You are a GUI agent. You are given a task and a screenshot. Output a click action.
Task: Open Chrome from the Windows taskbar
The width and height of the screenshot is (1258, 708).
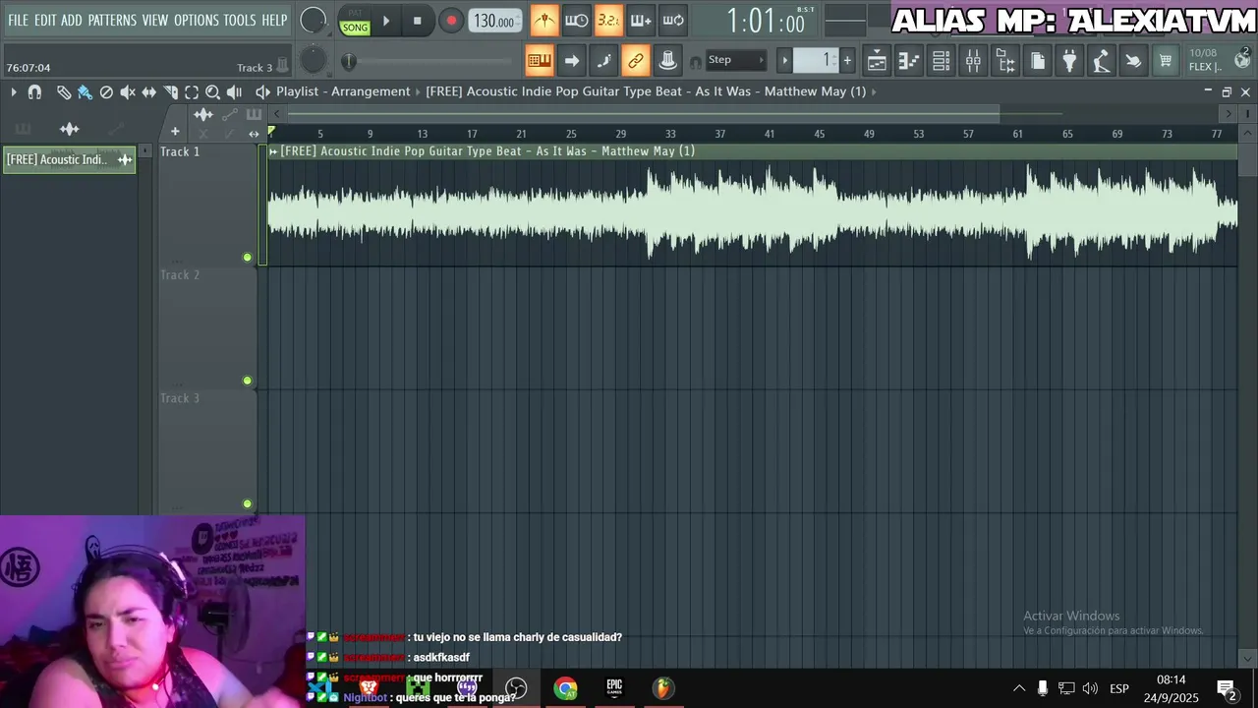coord(565,688)
